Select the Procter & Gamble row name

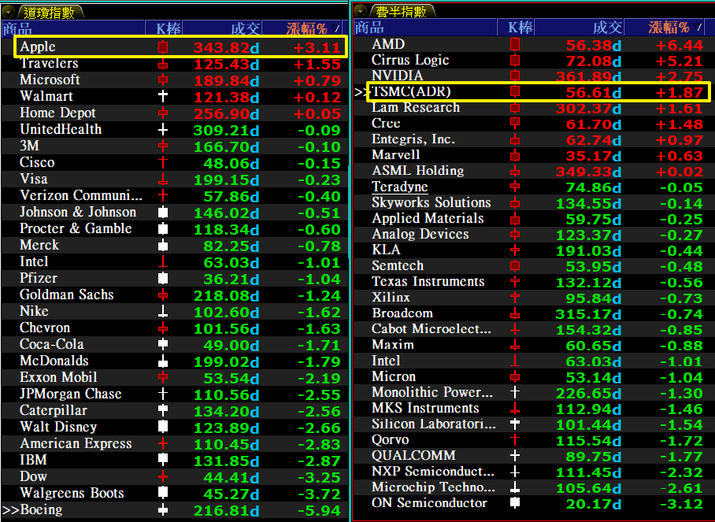click(76, 228)
